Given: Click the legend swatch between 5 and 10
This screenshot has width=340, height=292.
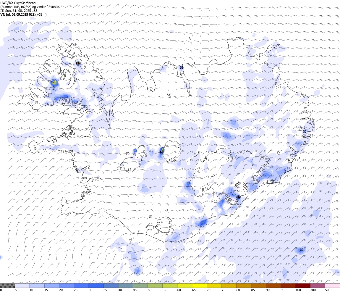Looking at the screenshot, I should 22,285.
